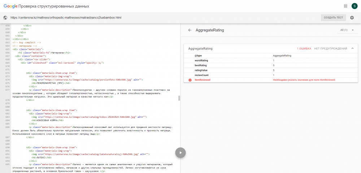361x173 pixels.
Task: Click the ПЕНОПОЛИУРЕТАН (ППУ) h6 code line
Action: tap(51, 83)
